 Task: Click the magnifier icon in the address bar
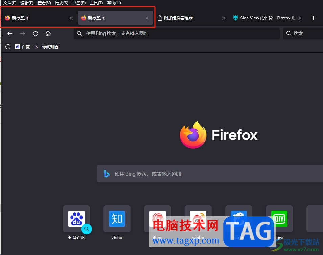(79, 33)
